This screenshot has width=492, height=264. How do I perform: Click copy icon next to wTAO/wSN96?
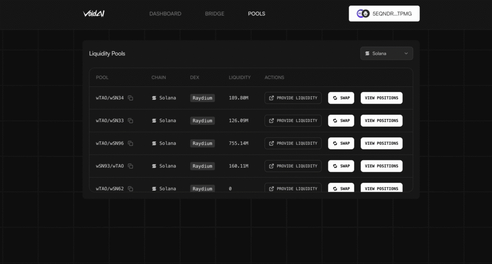click(131, 144)
